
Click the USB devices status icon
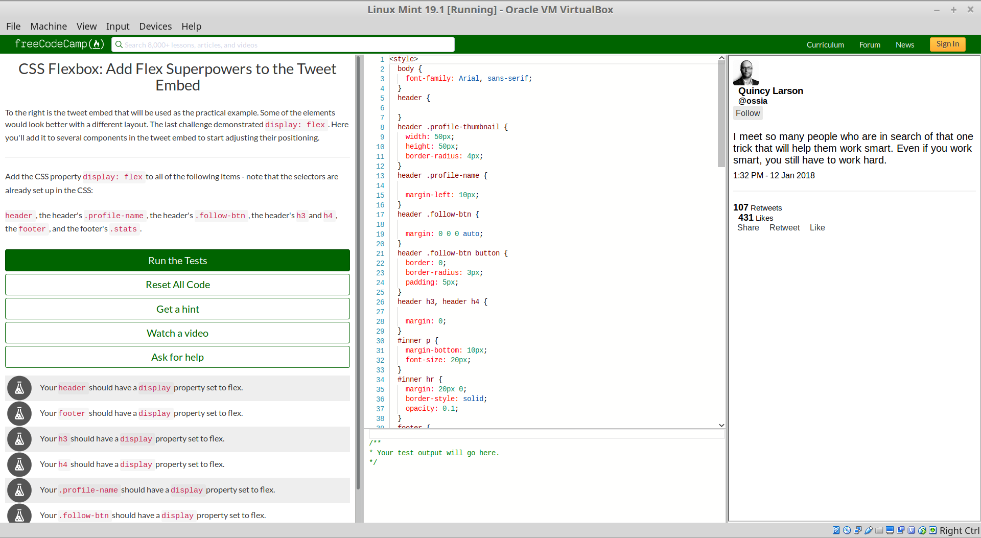(x=868, y=530)
